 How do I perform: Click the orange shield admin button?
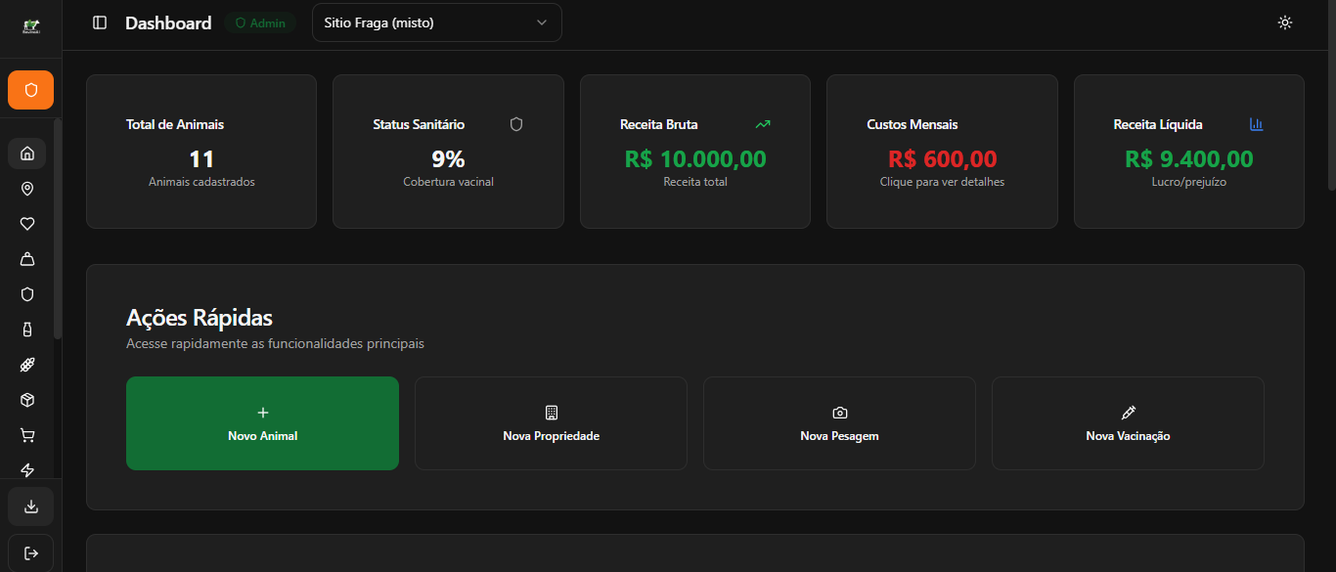[x=31, y=90]
